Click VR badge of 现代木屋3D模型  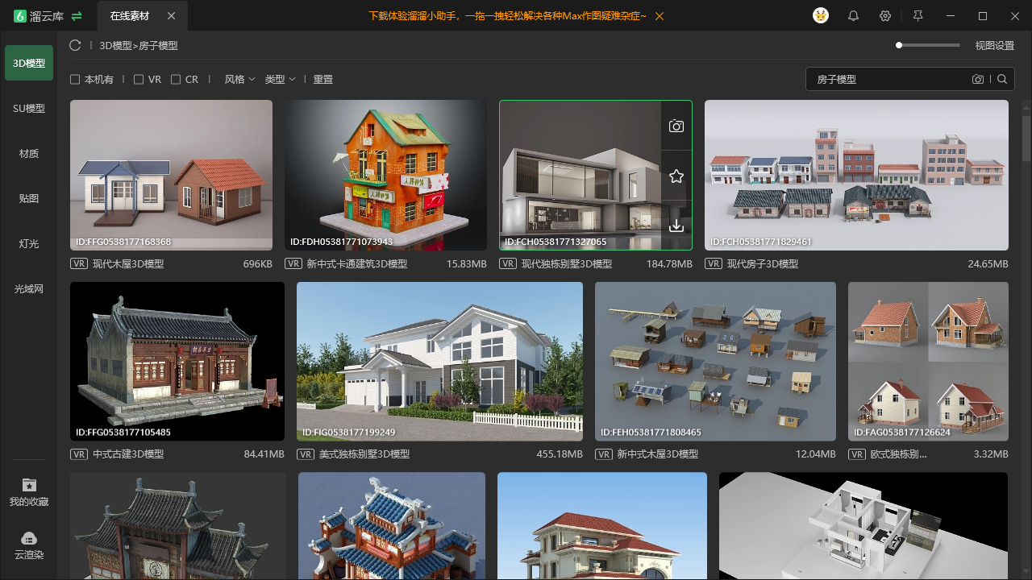click(79, 263)
